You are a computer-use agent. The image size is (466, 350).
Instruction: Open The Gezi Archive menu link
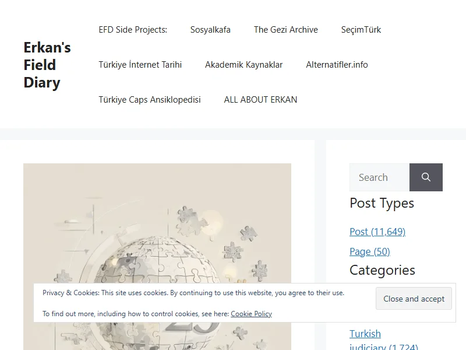click(x=285, y=30)
